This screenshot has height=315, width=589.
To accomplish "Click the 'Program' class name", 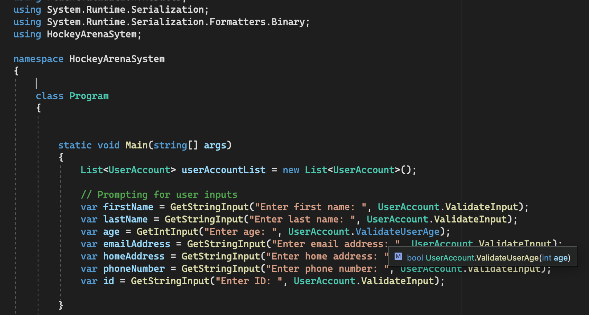I will click(89, 96).
